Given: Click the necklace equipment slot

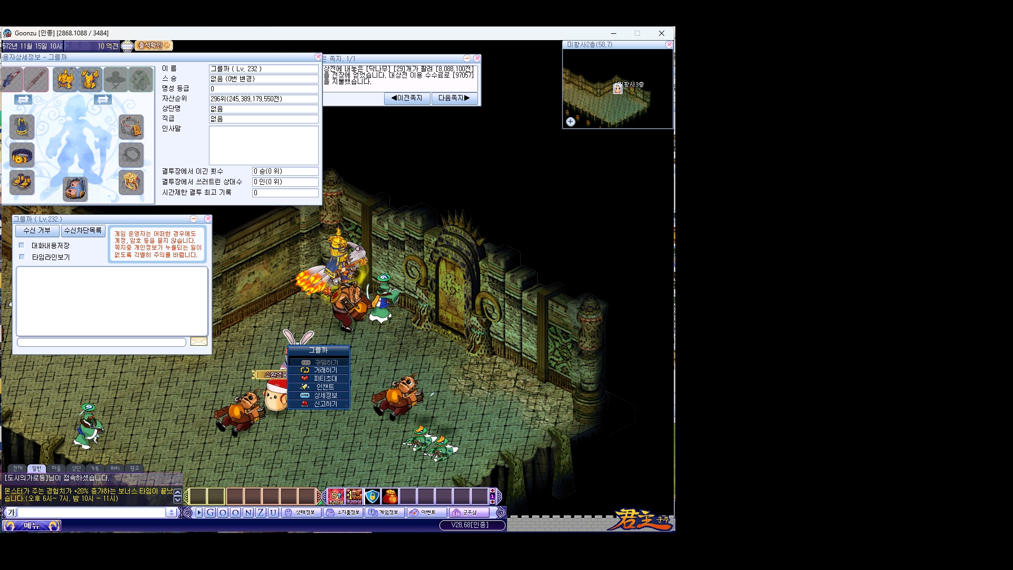Looking at the screenshot, I should point(131,127).
